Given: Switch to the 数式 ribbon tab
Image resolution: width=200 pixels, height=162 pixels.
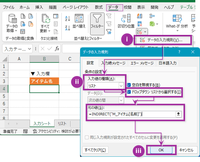Looking at the screenshot, I should pyautogui.click(x=99, y=7).
